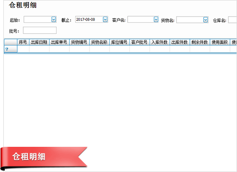Click the red 仓租明细 ribbon banner
This screenshot has width=237, height=172.
(x=44, y=157)
